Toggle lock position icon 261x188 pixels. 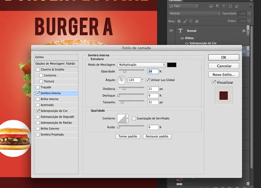click(x=191, y=21)
